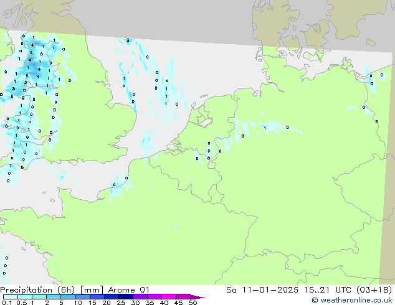This screenshot has width=395, height=305.
Task: Click the legend label '45'
Action: [178, 303]
